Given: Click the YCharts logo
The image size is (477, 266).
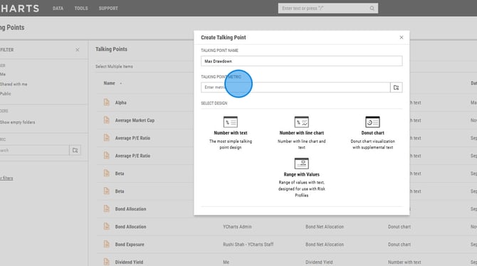Looking at the screenshot, I should 19,9.
